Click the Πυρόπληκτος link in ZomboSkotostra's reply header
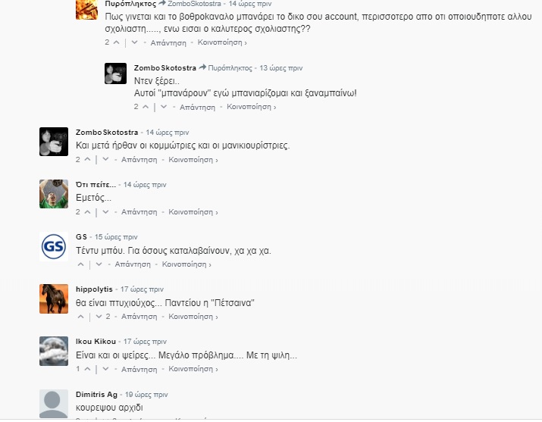The height and width of the screenshot is (422, 542). [230, 67]
